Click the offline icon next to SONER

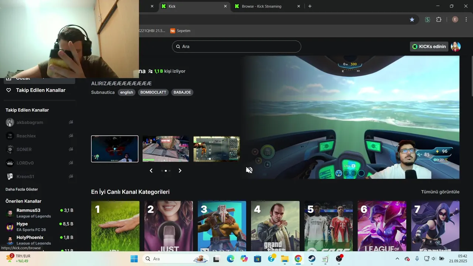71,149
